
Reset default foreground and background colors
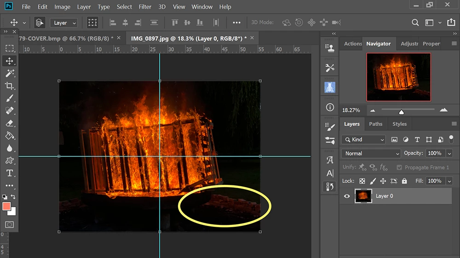click(5, 197)
